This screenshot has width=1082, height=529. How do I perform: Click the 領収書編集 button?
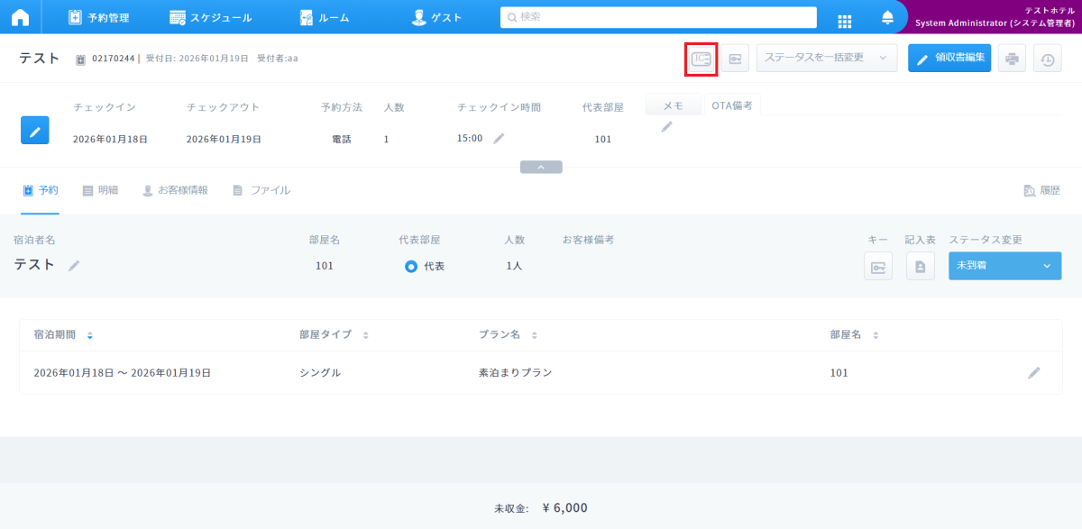[949, 59]
